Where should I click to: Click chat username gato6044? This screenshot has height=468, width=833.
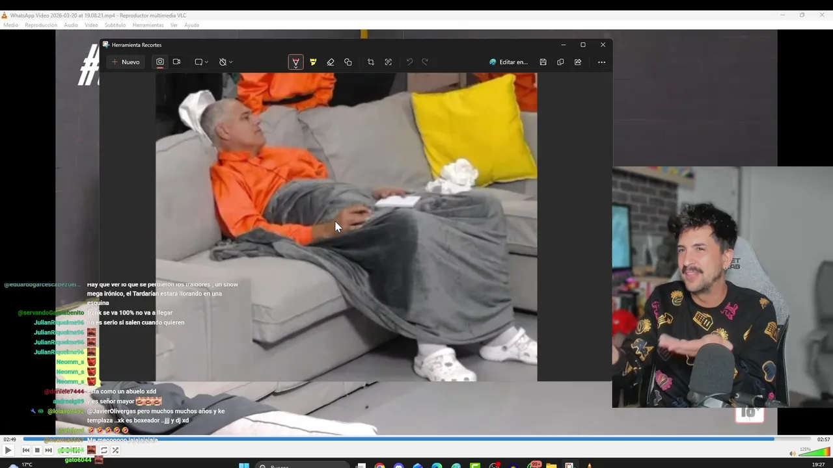click(77, 460)
